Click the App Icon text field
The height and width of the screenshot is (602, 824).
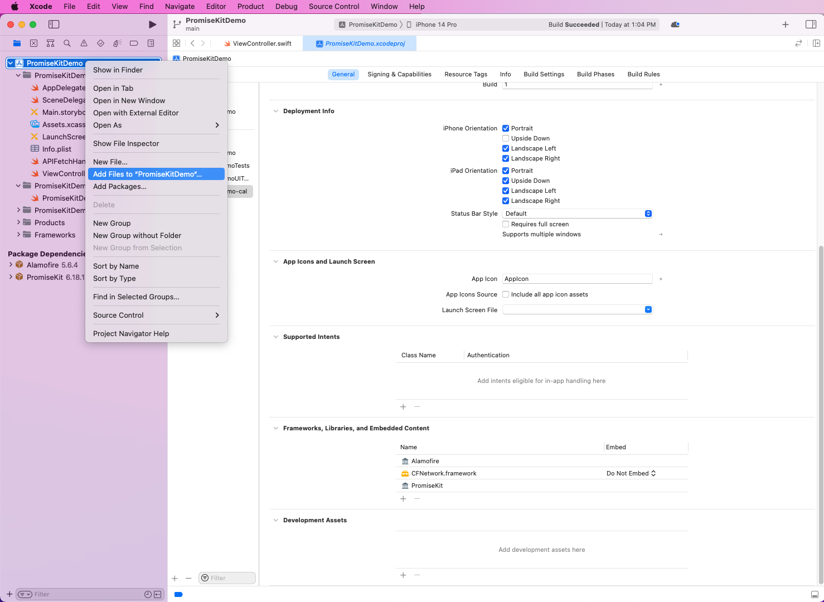click(578, 279)
